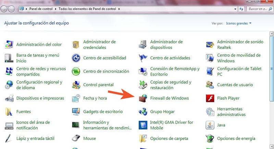The image size is (274, 149).
Task: Open the Flash Player link
Action: [228, 98]
